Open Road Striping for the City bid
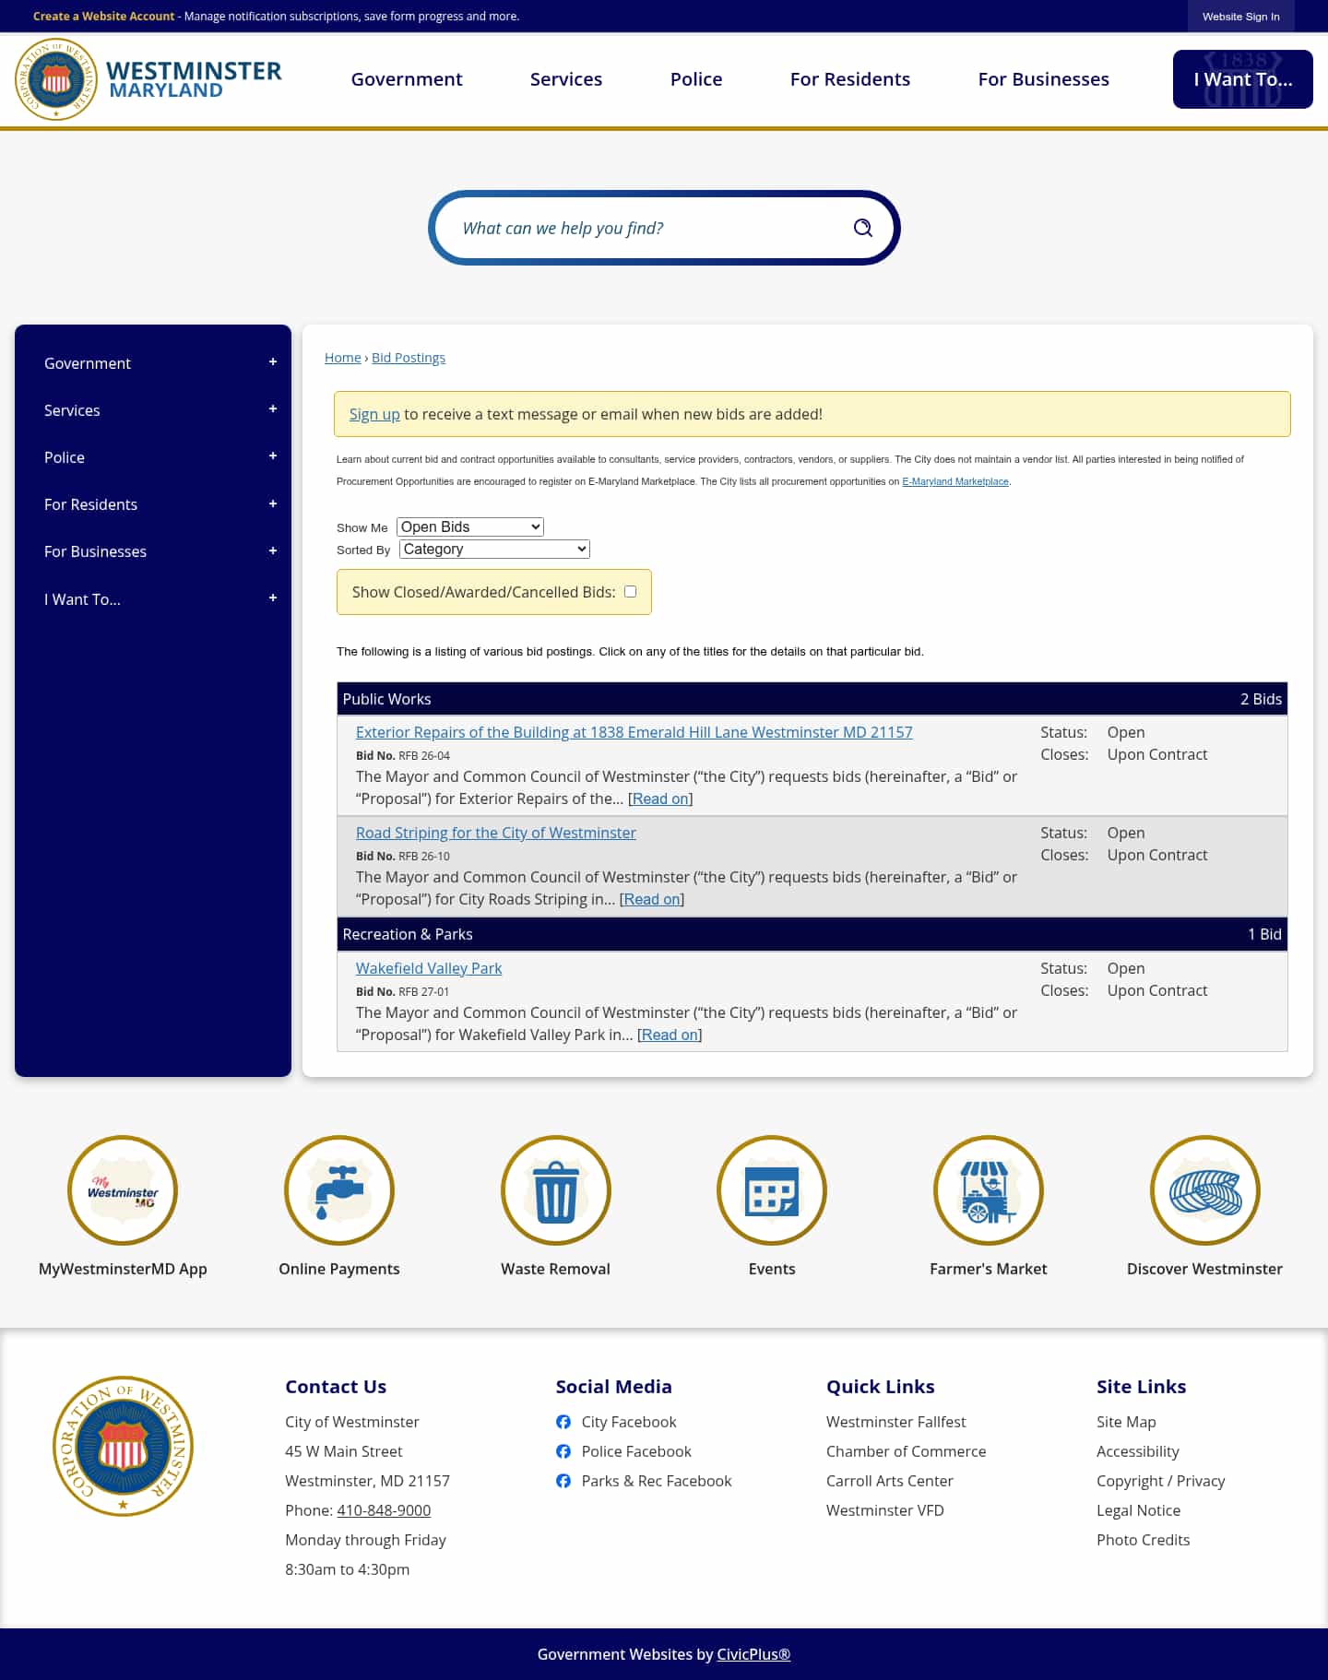The width and height of the screenshot is (1328, 1680). [x=496, y=833]
